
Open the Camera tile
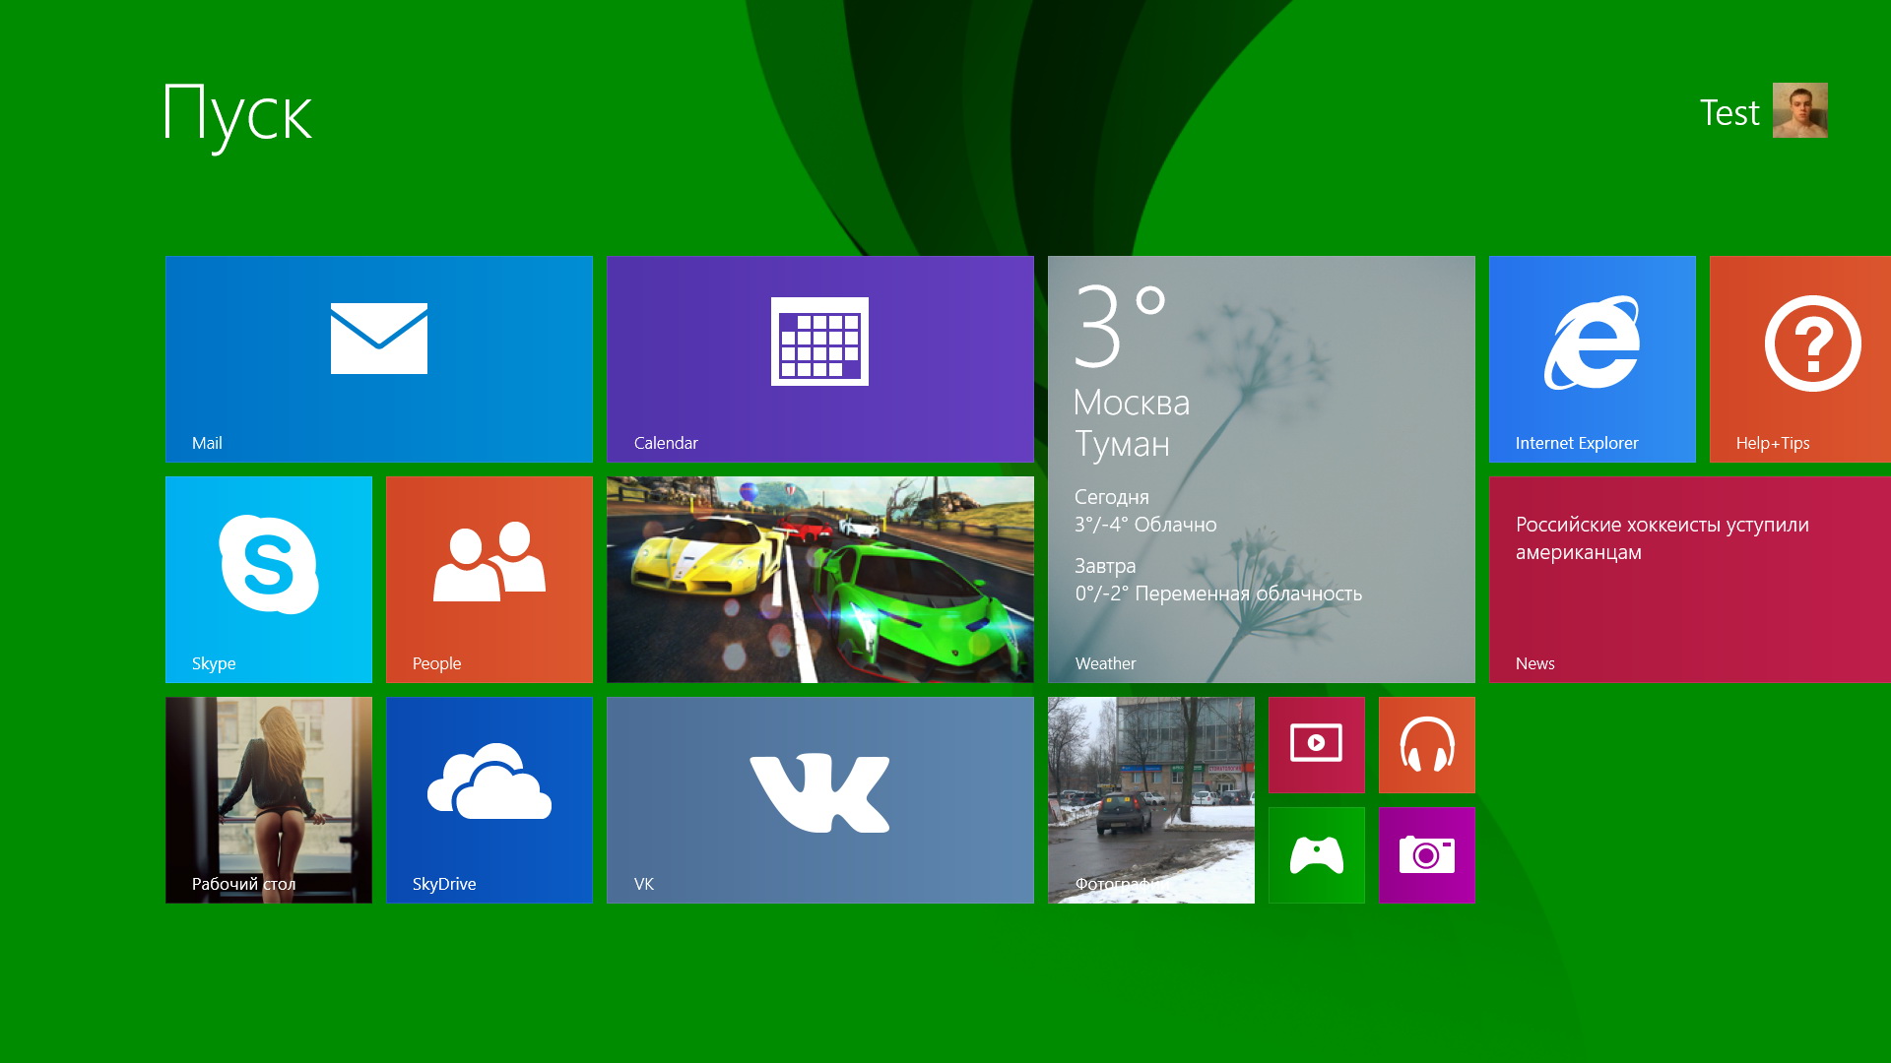pos(1427,855)
